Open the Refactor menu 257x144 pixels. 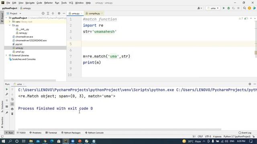click(49, 3)
